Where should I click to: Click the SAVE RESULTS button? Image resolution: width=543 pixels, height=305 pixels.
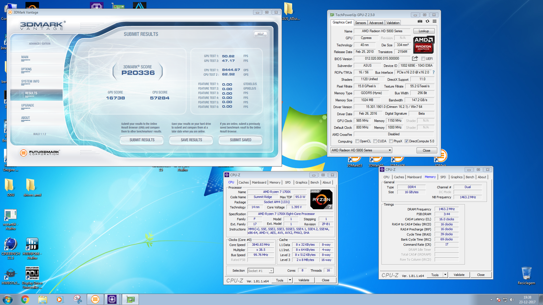coord(191,140)
